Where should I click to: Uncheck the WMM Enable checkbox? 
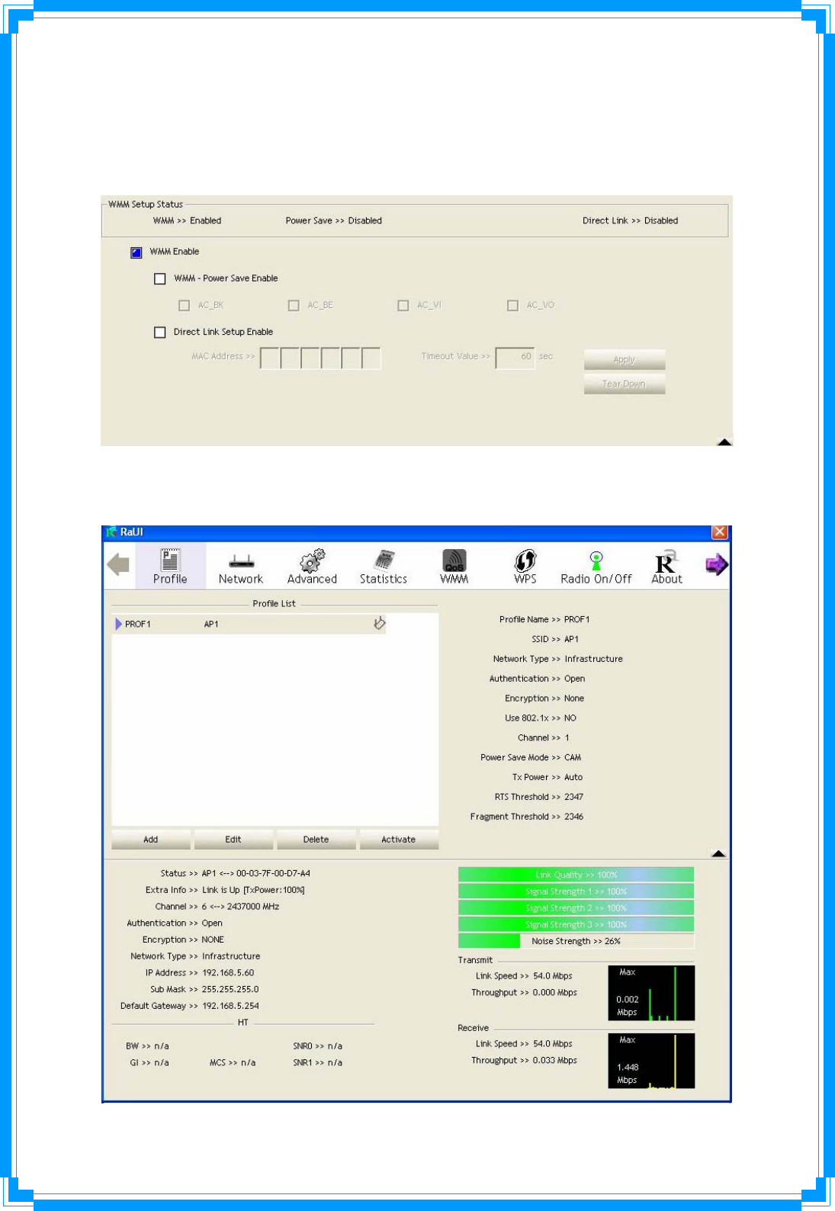[136, 252]
